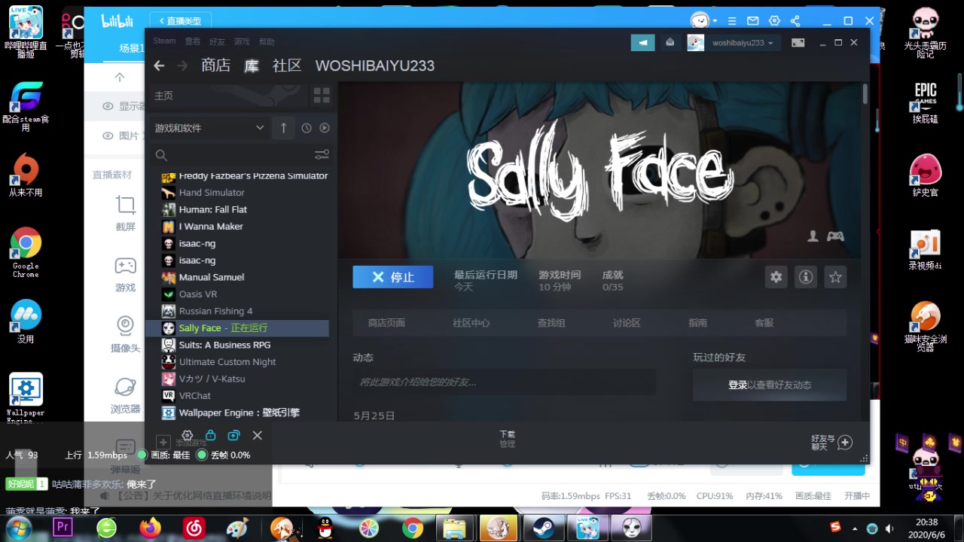Open 讨论区 discussions link
964x542 pixels.
627,323
